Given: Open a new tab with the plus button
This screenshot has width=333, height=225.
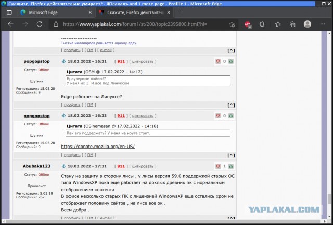Looking at the screenshot, I should tap(180, 12).
